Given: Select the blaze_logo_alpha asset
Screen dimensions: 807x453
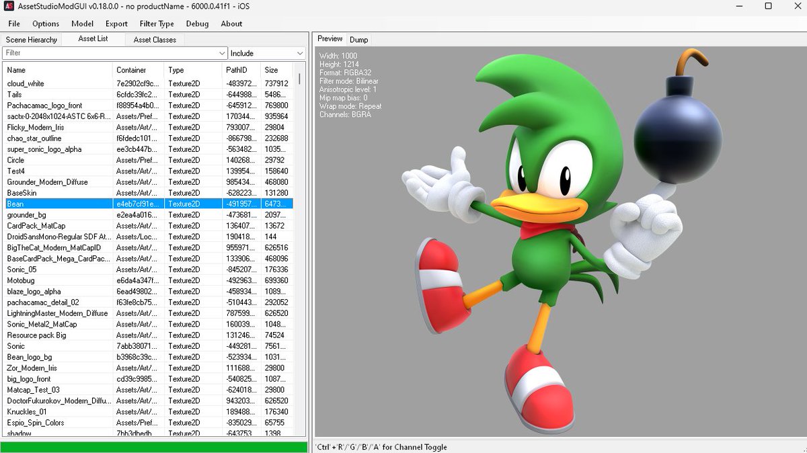Looking at the screenshot, I should click(x=148, y=292).
